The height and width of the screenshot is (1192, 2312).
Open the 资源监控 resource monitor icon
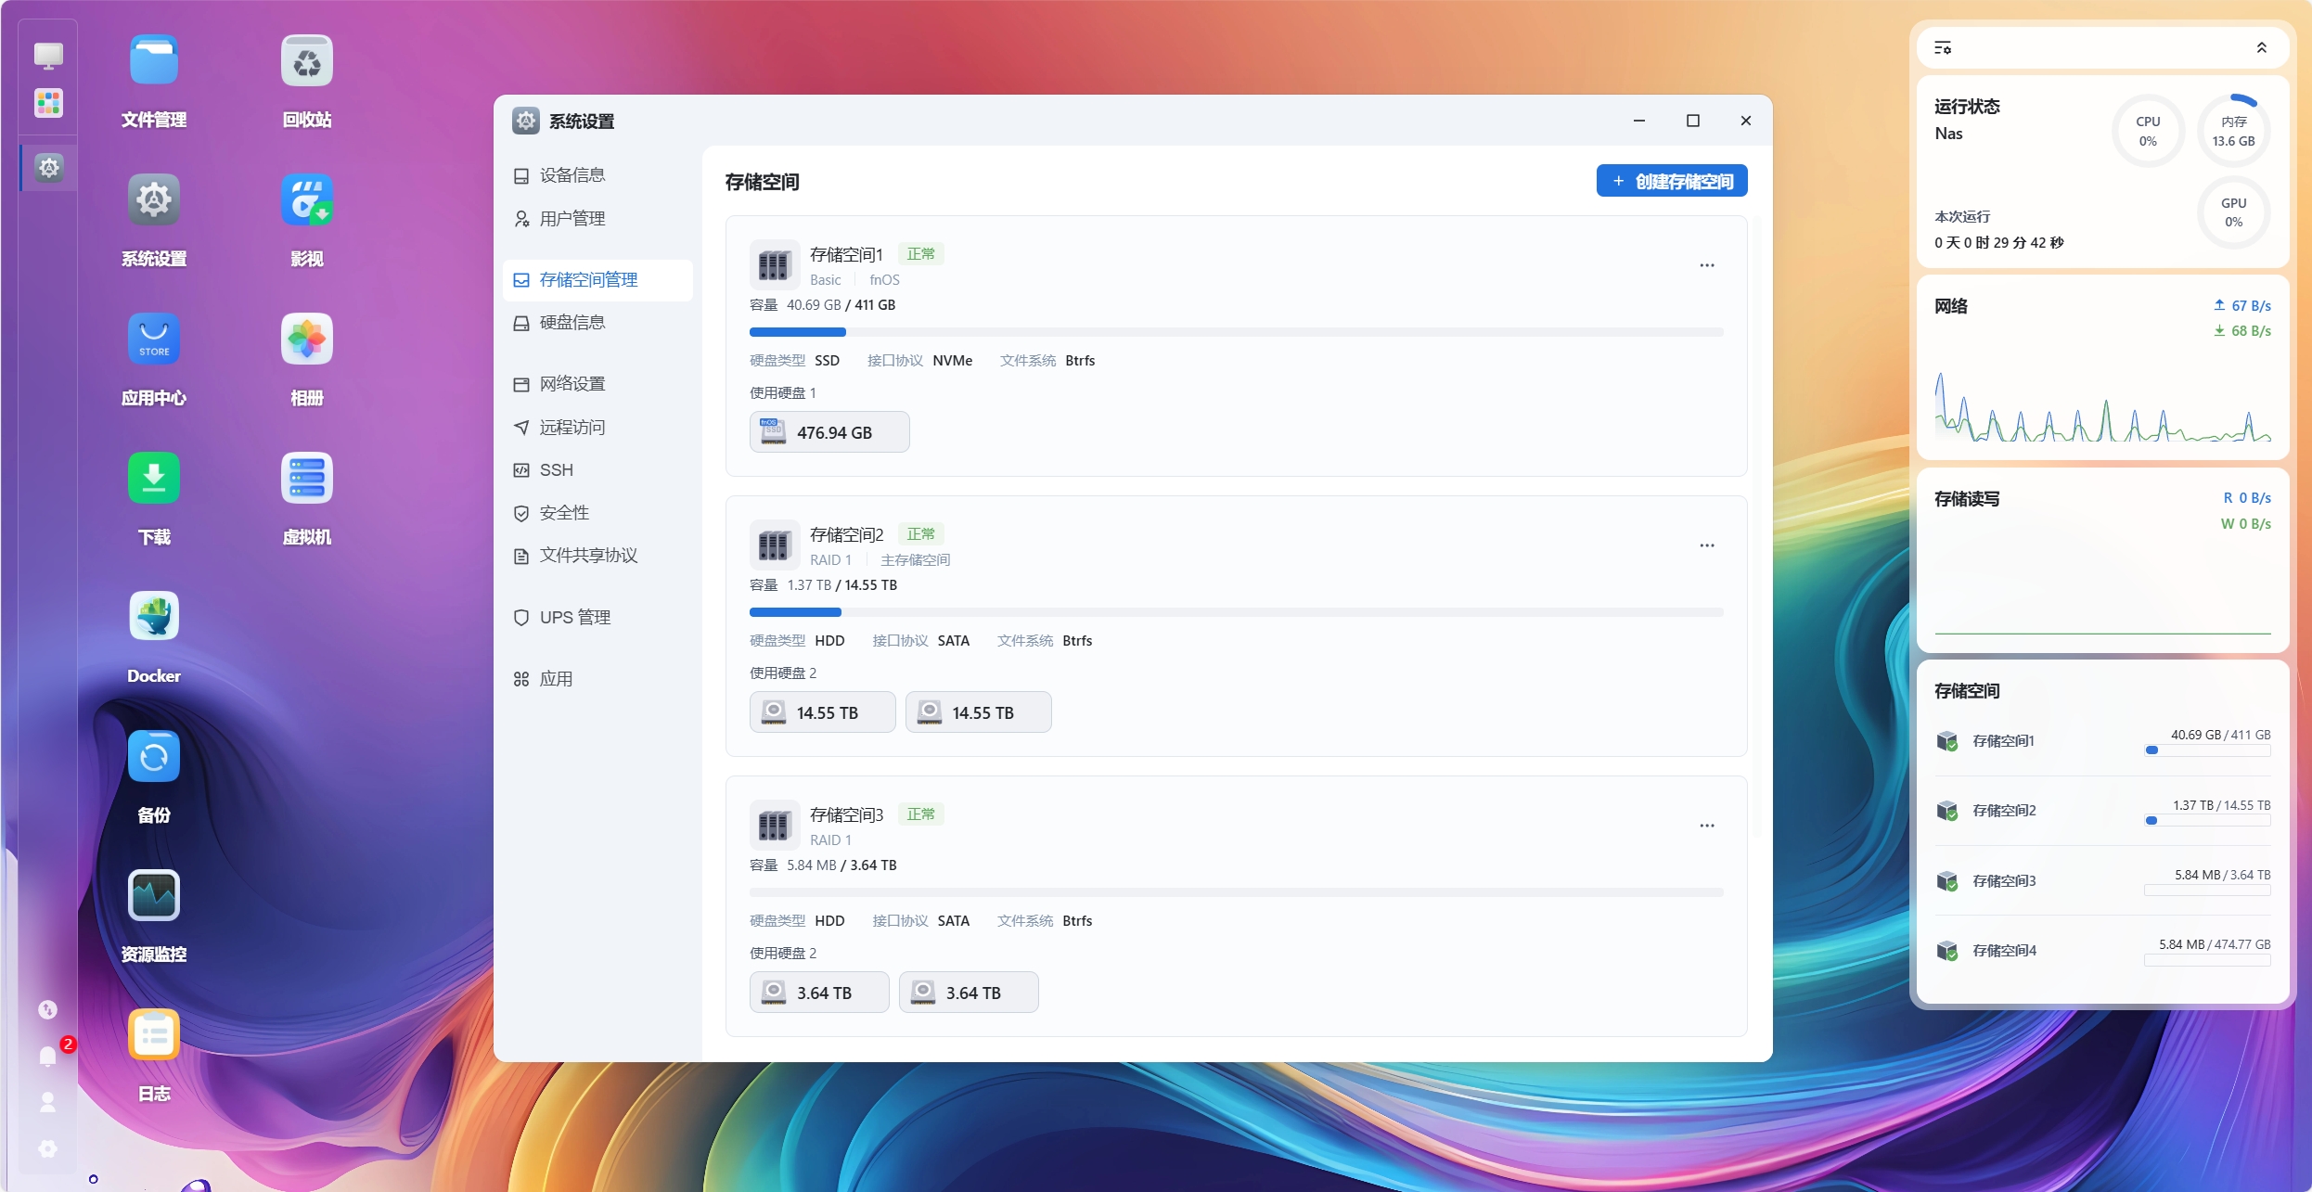(x=154, y=896)
